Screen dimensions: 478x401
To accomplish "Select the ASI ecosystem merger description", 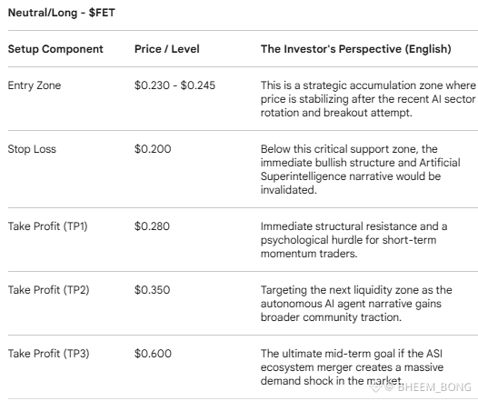I will 352,367.
